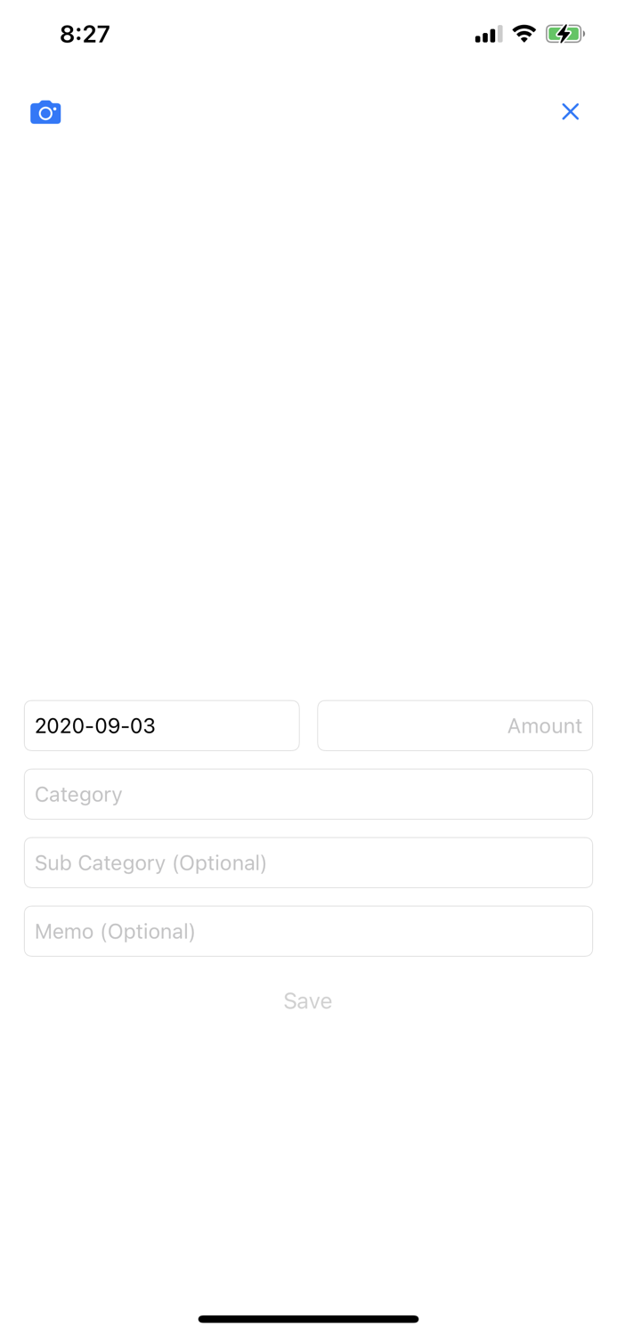Select the cellular signal bars icon
617x1335 pixels.
tap(486, 34)
